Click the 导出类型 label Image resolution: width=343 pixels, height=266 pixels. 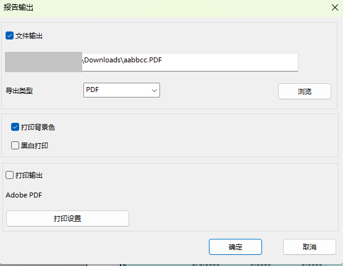click(19, 91)
